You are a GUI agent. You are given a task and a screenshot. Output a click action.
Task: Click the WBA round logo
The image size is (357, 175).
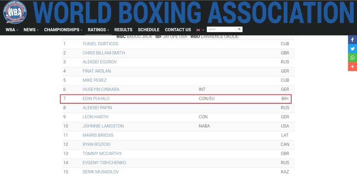point(15,13)
